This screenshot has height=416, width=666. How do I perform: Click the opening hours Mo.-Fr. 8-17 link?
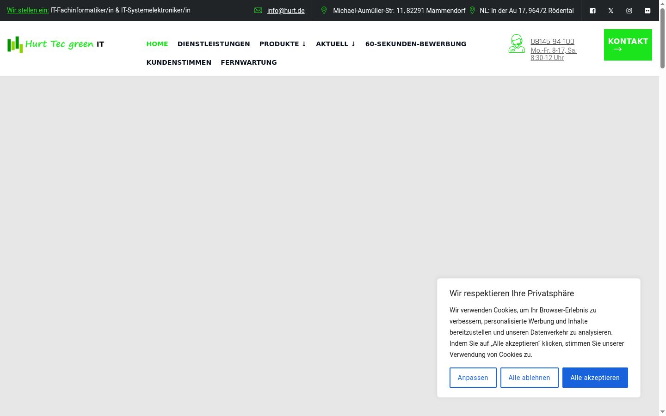pos(554,54)
